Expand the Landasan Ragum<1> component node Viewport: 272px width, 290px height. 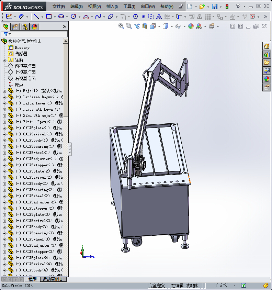[4, 97]
